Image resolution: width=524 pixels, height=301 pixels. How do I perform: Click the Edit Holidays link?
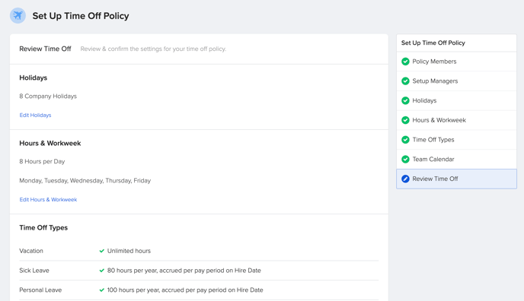[35, 115]
